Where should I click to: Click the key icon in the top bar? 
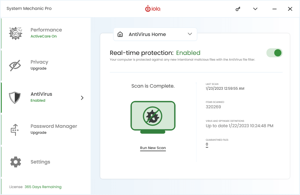click(x=238, y=9)
